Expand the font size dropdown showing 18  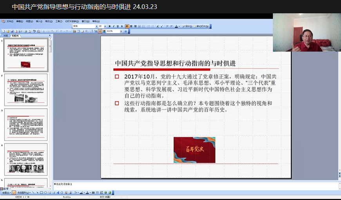click(105, 26)
